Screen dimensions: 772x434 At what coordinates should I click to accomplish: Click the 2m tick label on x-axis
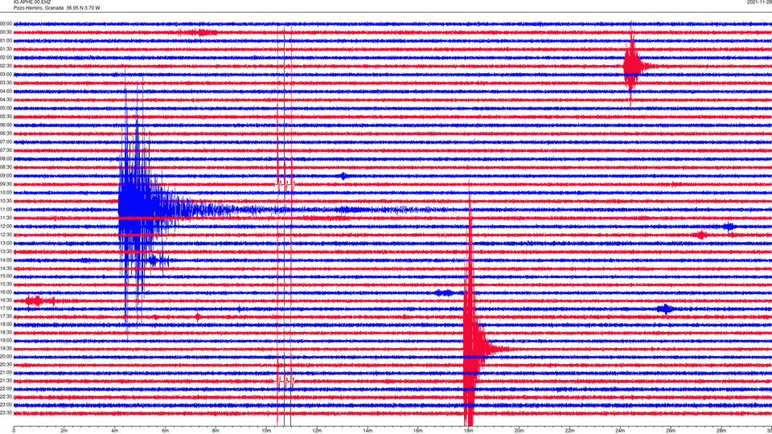[x=64, y=431]
